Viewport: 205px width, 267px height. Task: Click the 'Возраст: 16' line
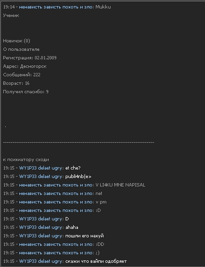(16, 83)
